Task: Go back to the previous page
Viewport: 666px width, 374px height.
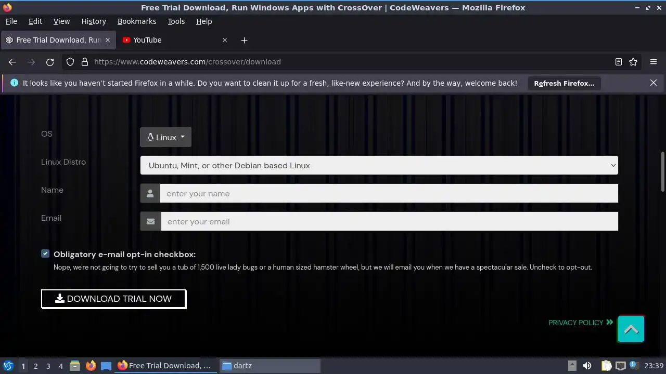Action: (x=12, y=62)
